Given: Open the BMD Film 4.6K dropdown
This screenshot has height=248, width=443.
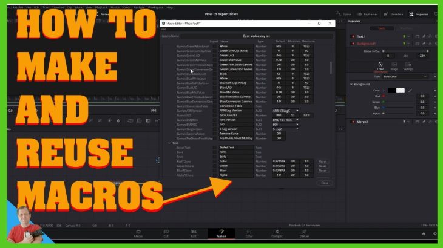Looking at the screenshot, I should click(x=285, y=120).
